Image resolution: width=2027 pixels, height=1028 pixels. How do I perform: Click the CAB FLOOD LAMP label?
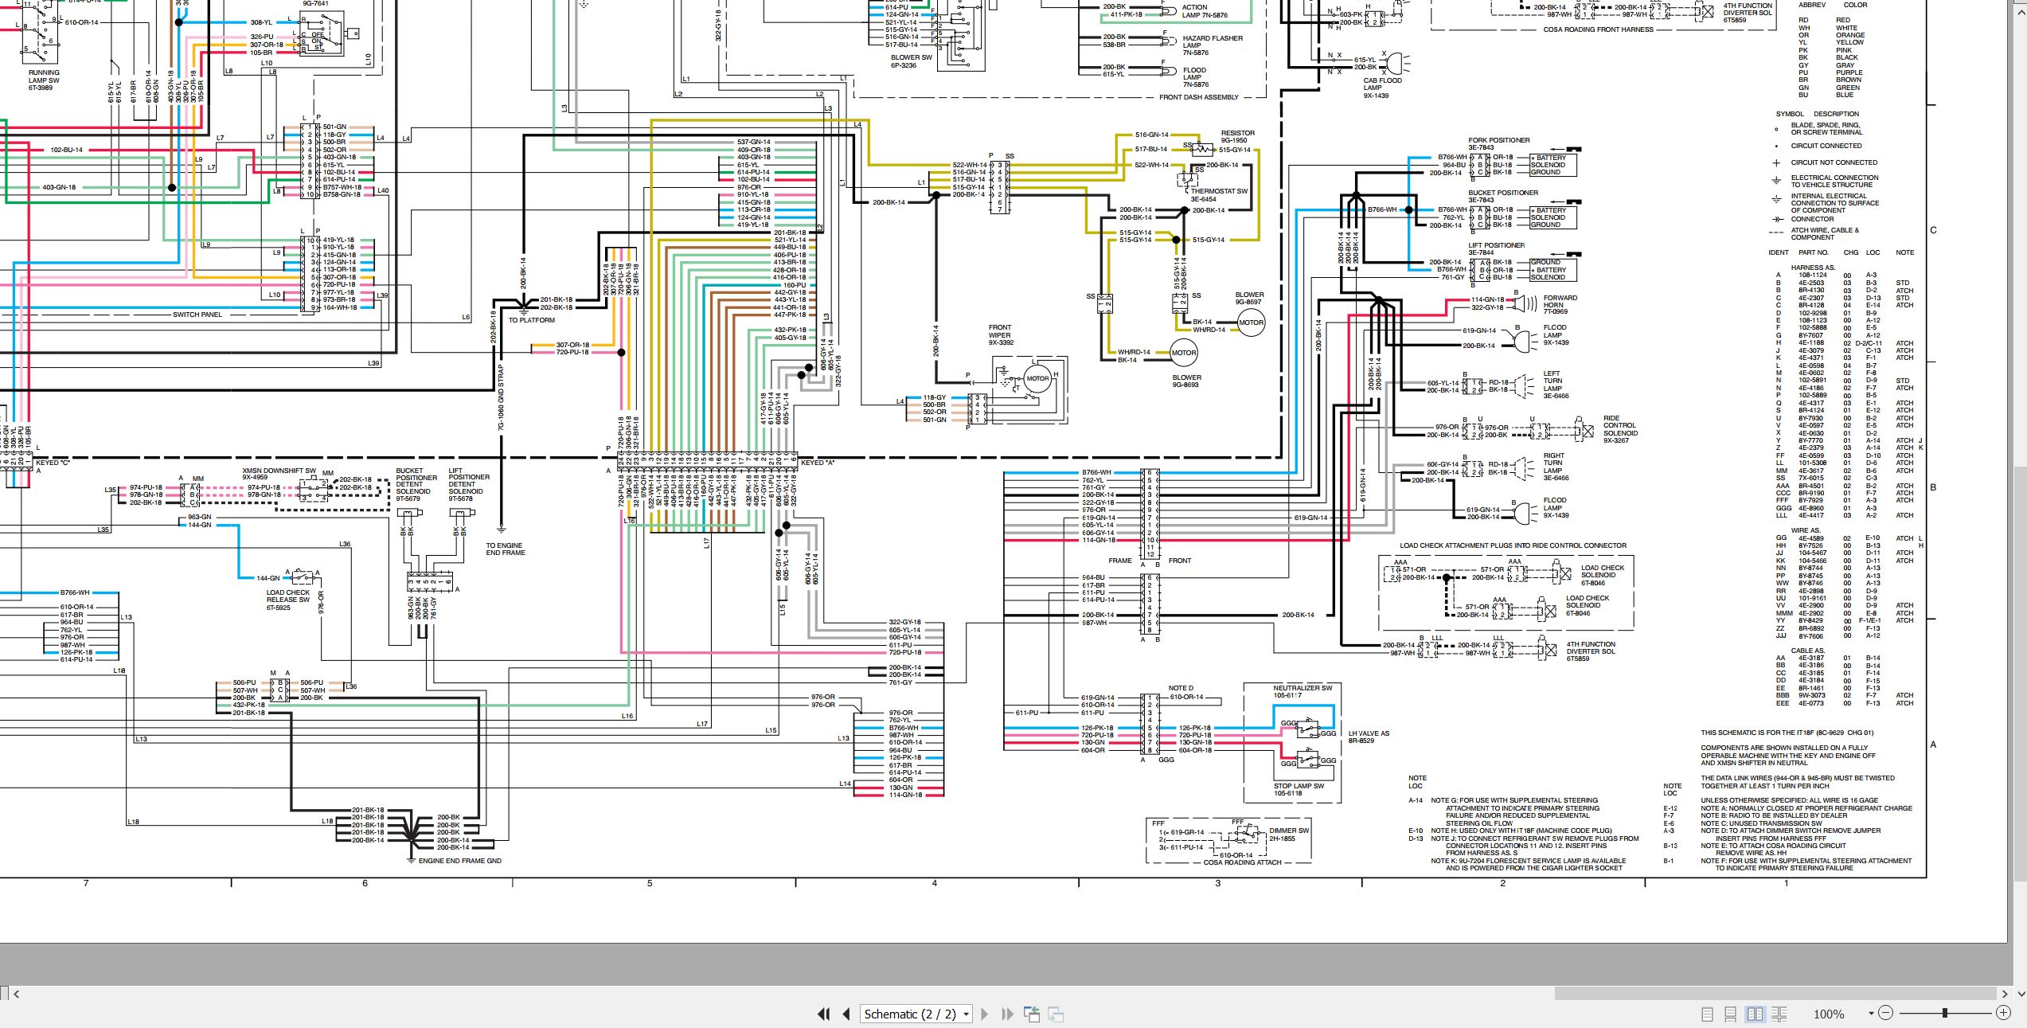[1383, 84]
